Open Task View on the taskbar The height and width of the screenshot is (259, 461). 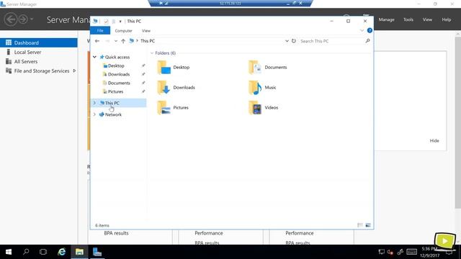(x=43, y=252)
